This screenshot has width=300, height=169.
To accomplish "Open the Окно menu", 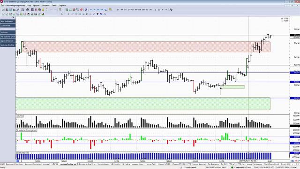I will click(54, 6).
